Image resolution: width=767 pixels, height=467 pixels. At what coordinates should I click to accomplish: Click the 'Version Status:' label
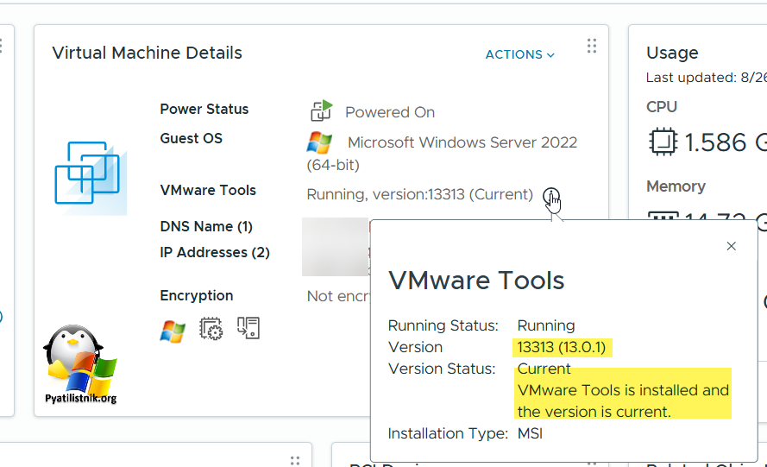tap(442, 369)
